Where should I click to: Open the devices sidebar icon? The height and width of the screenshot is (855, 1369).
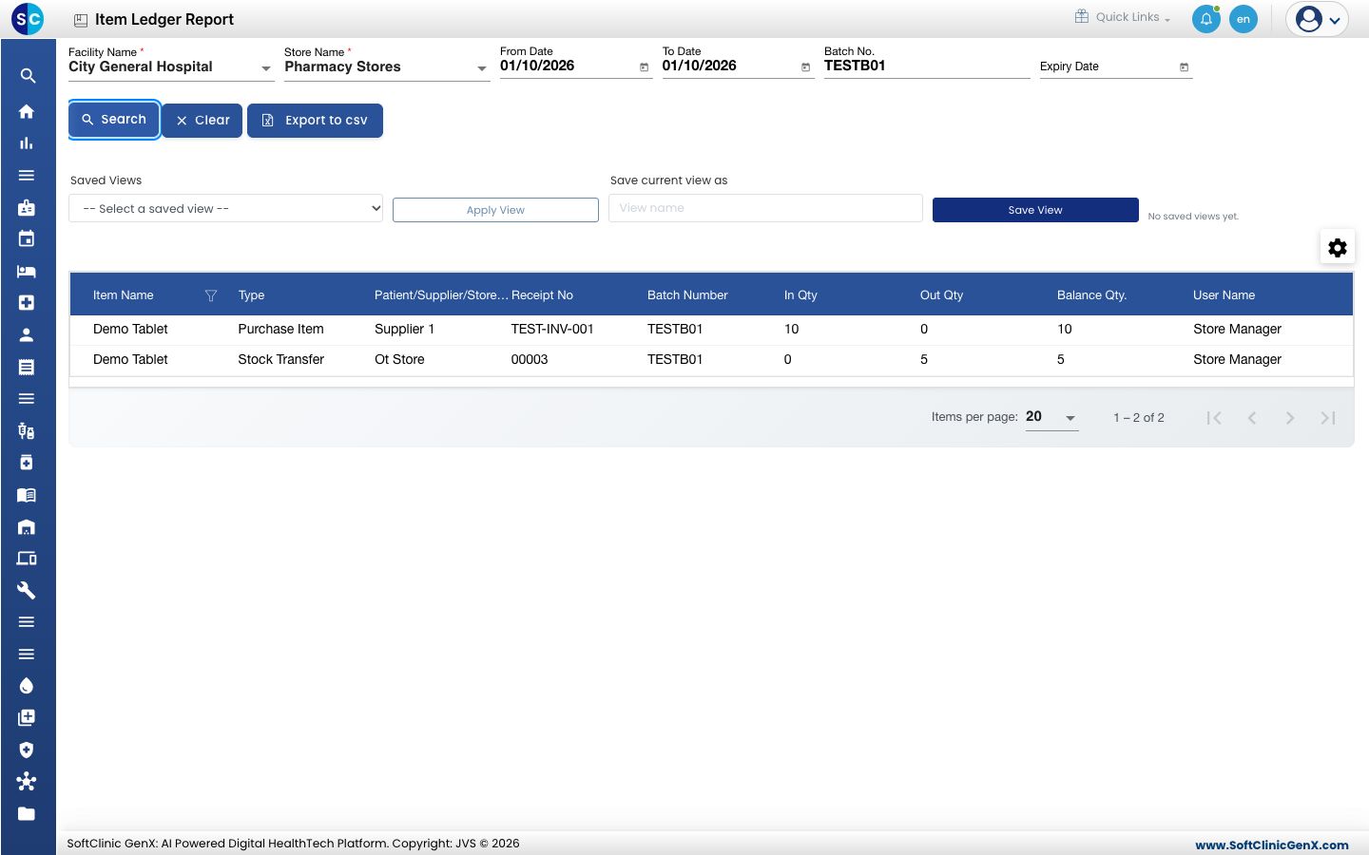pyautogui.click(x=27, y=558)
